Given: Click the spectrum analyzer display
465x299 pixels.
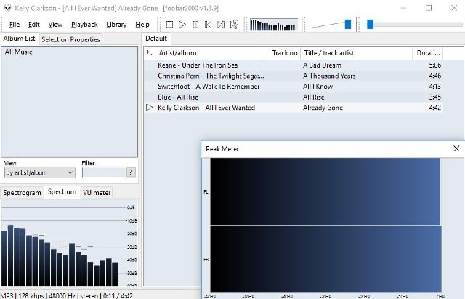Looking at the screenshot, I should 69,243.
